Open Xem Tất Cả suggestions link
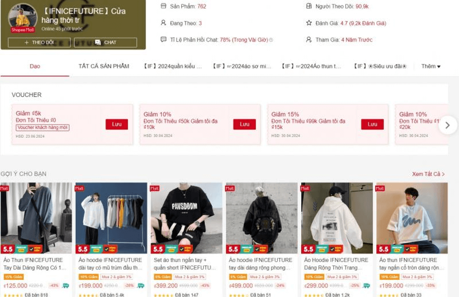This screenshot has height=297, width=459. (428, 174)
